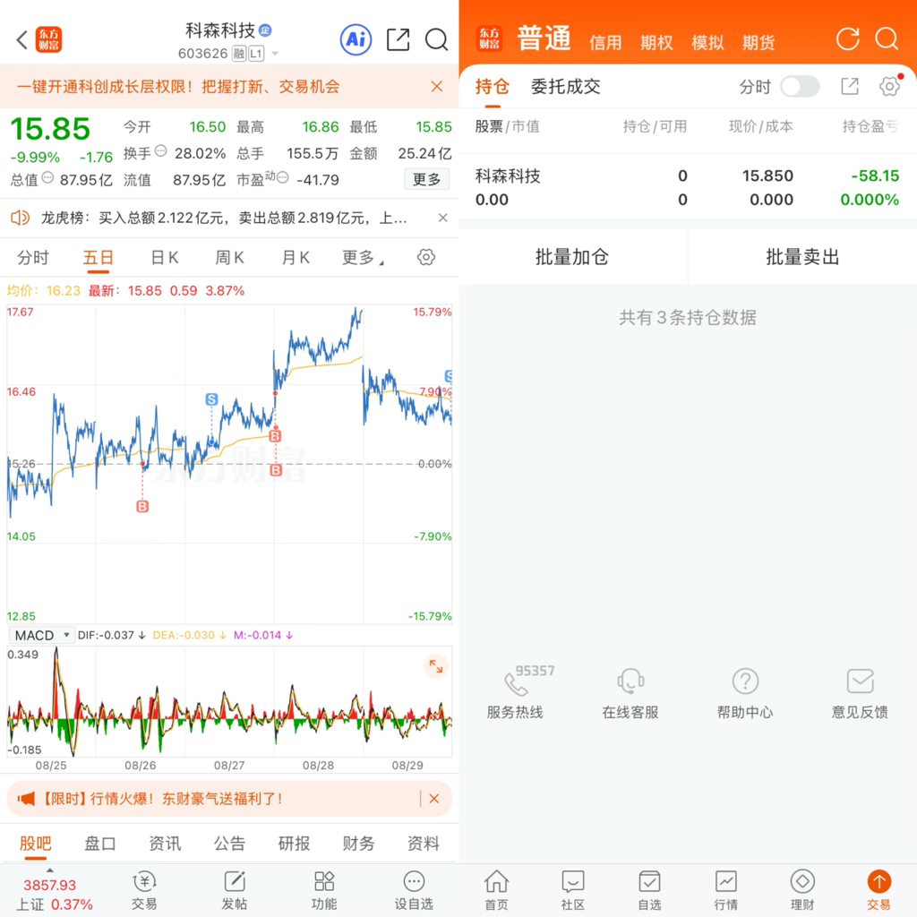Open chart settings gear icon
The width and height of the screenshot is (917, 917).
425,257
